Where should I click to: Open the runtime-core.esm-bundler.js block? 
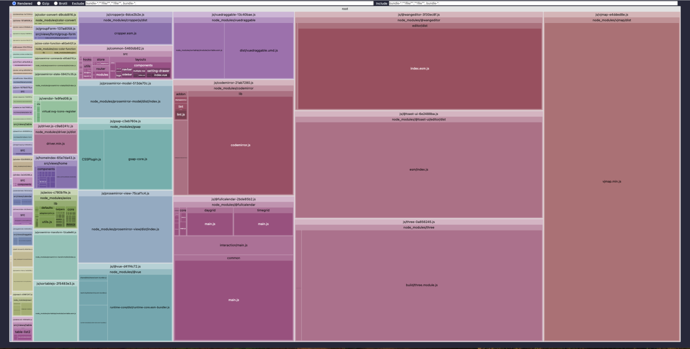pyautogui.click(x=140, y=307)
